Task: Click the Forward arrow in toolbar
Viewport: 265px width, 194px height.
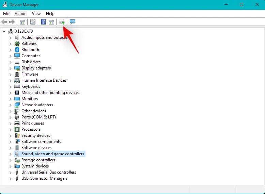Action: pyautogui.click(x=12, y=22)
